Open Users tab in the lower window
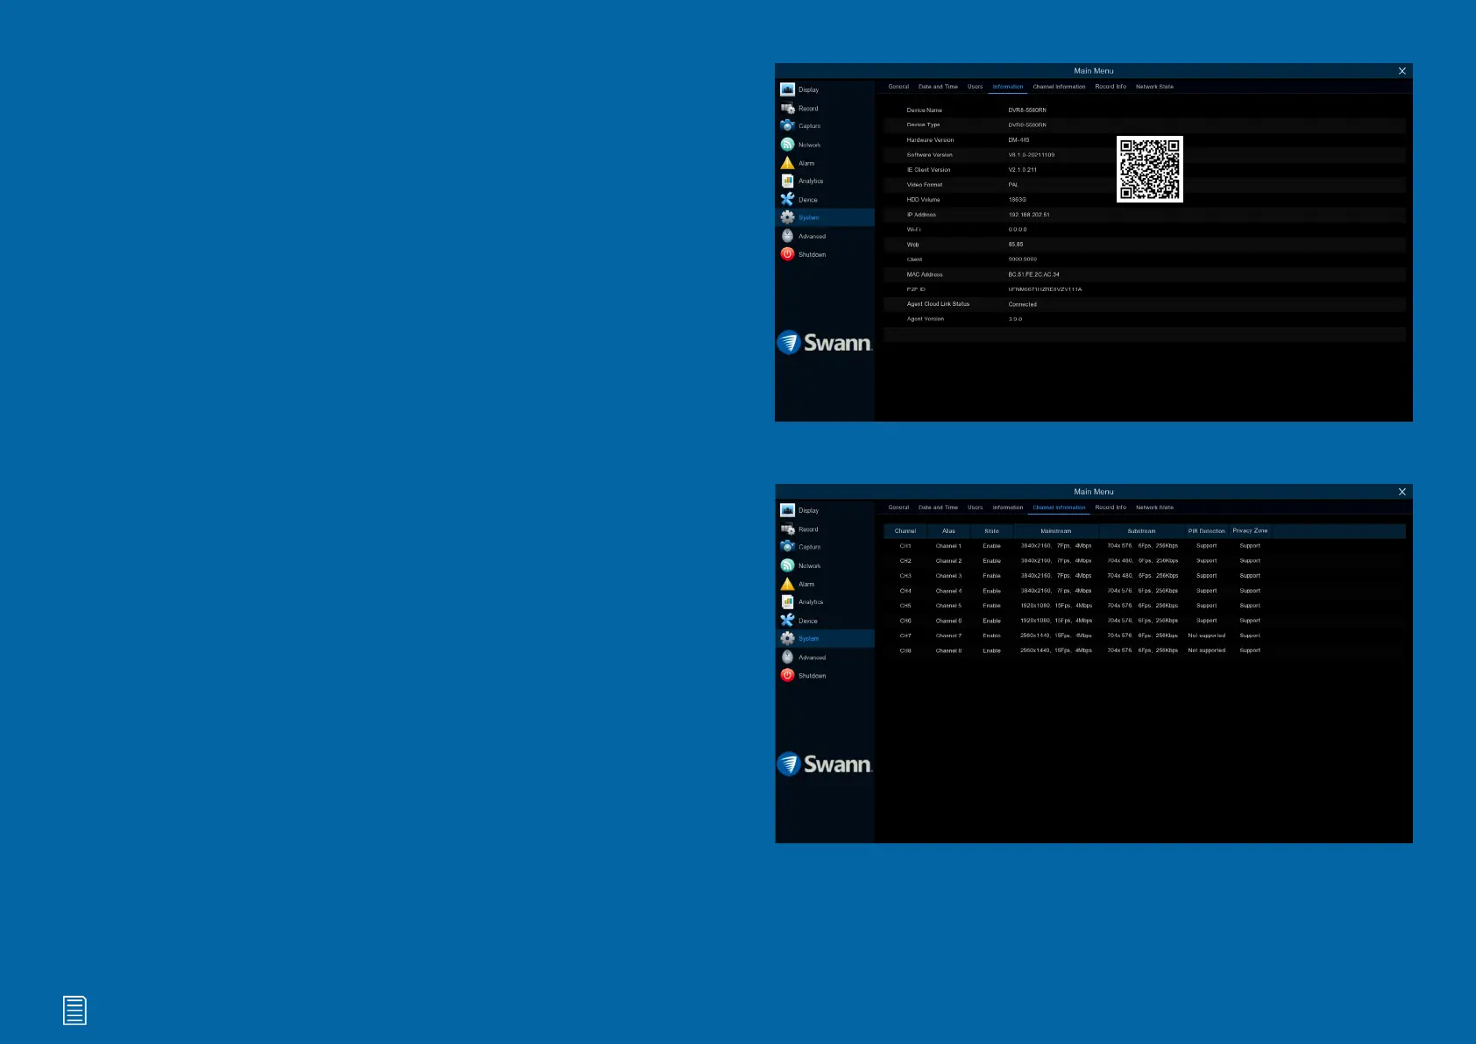Screen dimensions: 1476x1044 pyautogui.click(x=975, y=508)
